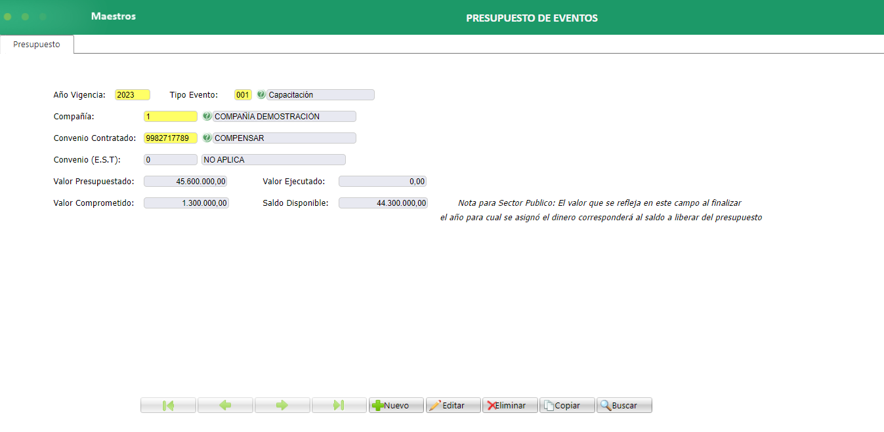
Task: Jump to the last record navigation arrow
Action: point(339,404)
